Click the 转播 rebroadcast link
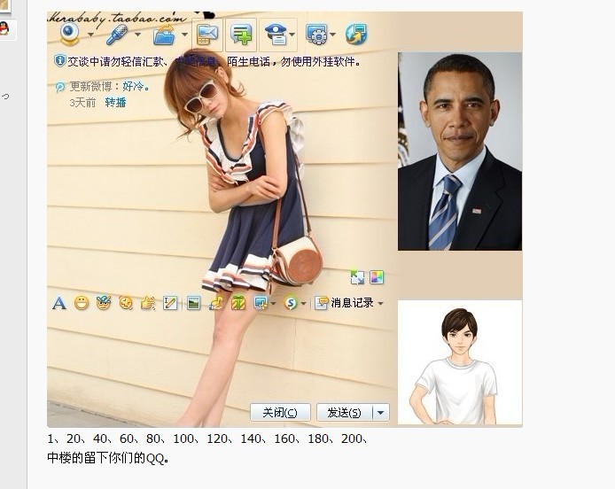The width and height of the screenshot is (615, 489). [116, 103]
